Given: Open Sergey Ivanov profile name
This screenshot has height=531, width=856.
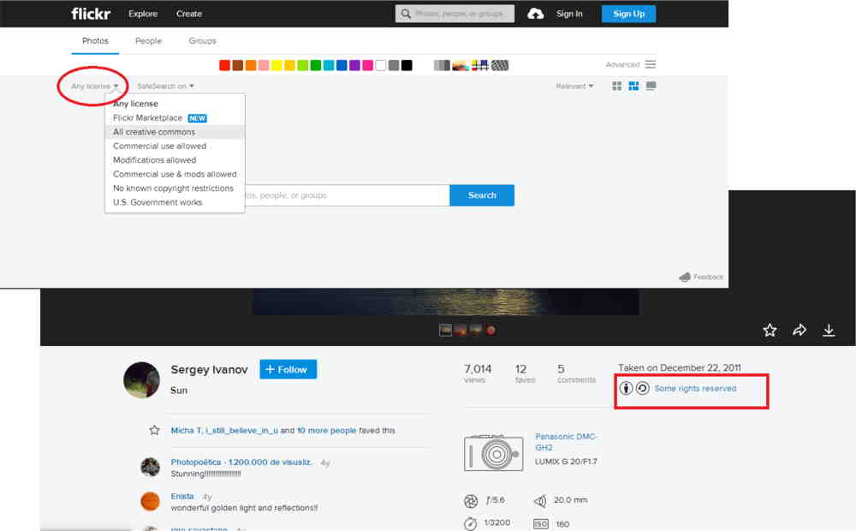Looking at the screenshot, I should pyautogui.click(x=209, y=370).
